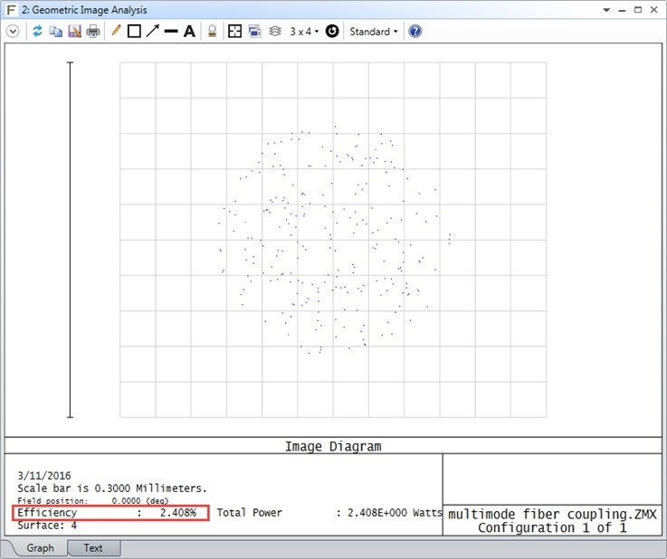Screen dimensions: 667x559
Task: Click the refresh update icon
Action: click(x=38, y=32)
